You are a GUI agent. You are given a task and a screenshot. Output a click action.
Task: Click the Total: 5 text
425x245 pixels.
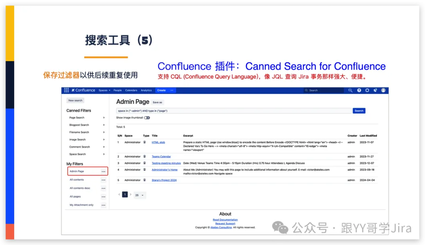tap(121, 127)
